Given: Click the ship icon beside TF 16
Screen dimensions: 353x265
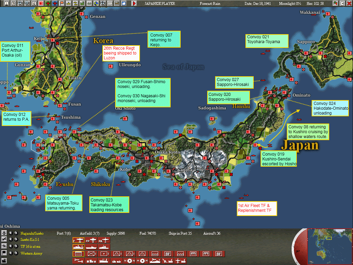Looking at the screenshot, I should pos(4,246).
